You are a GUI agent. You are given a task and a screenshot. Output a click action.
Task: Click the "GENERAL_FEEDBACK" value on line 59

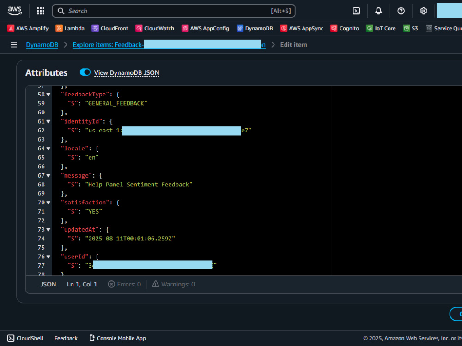tap(116, 103)
